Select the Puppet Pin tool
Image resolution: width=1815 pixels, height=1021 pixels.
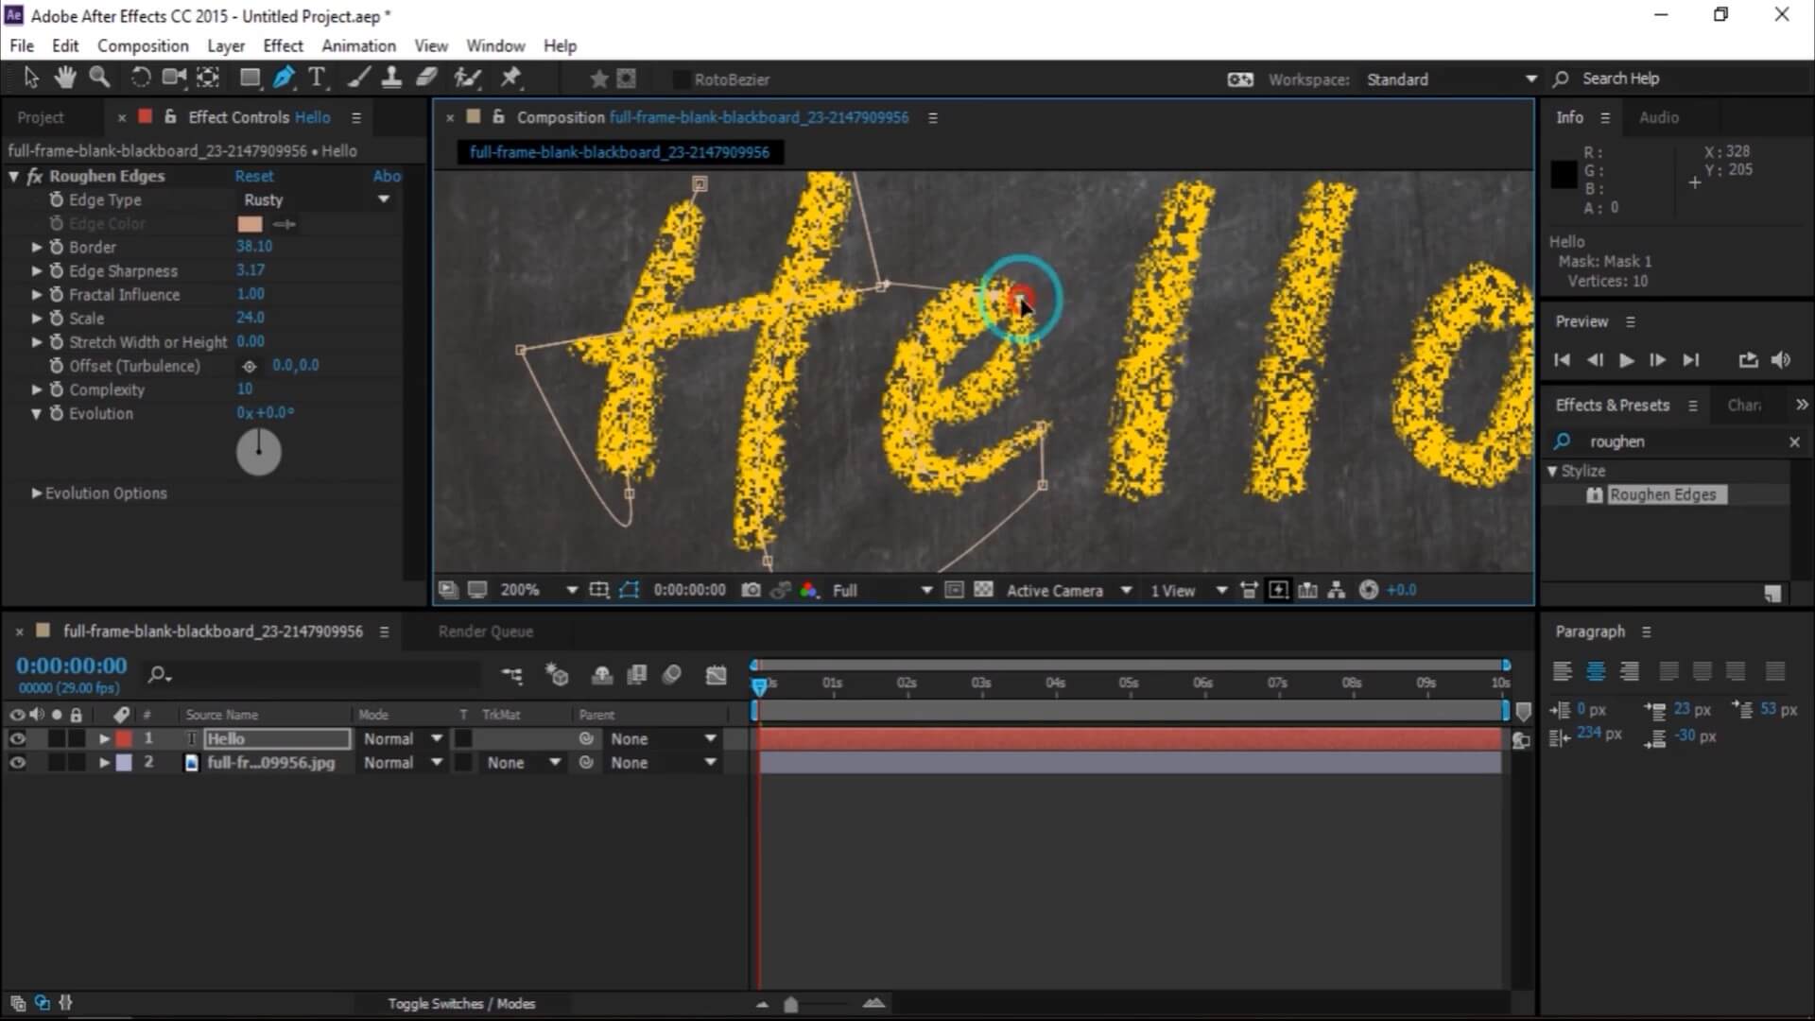coord(511,78)
